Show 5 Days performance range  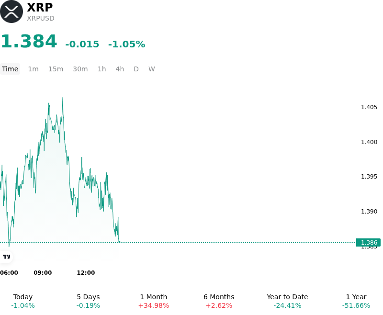(88, 301)
